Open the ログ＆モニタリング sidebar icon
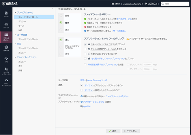Screen dimensions: 191x135 [x=6, y=82]
